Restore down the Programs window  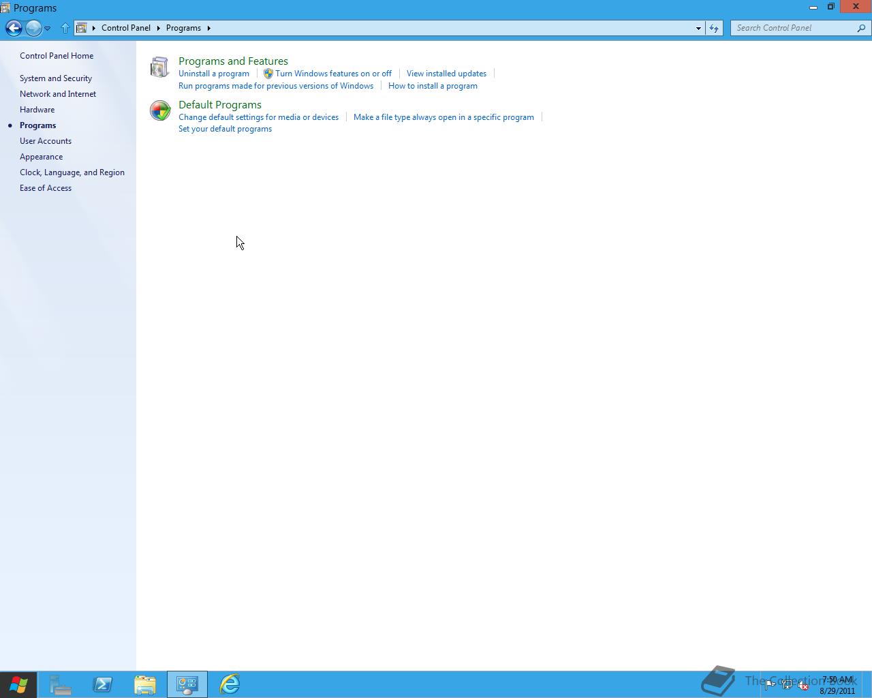point(830,7)
